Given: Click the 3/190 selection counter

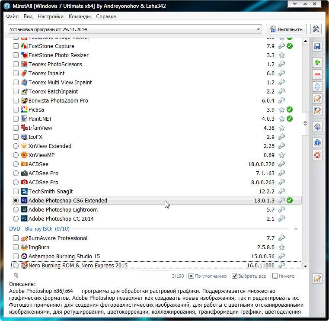Looking at the screenshot, I should click(x=178, y=276).
